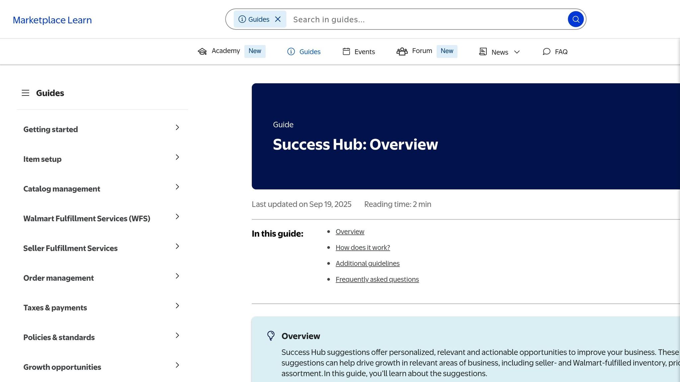Image resolution: width=680 pixels, height=382 pixels.
Task: Click the In this guide: label
Action: [278, 234]
